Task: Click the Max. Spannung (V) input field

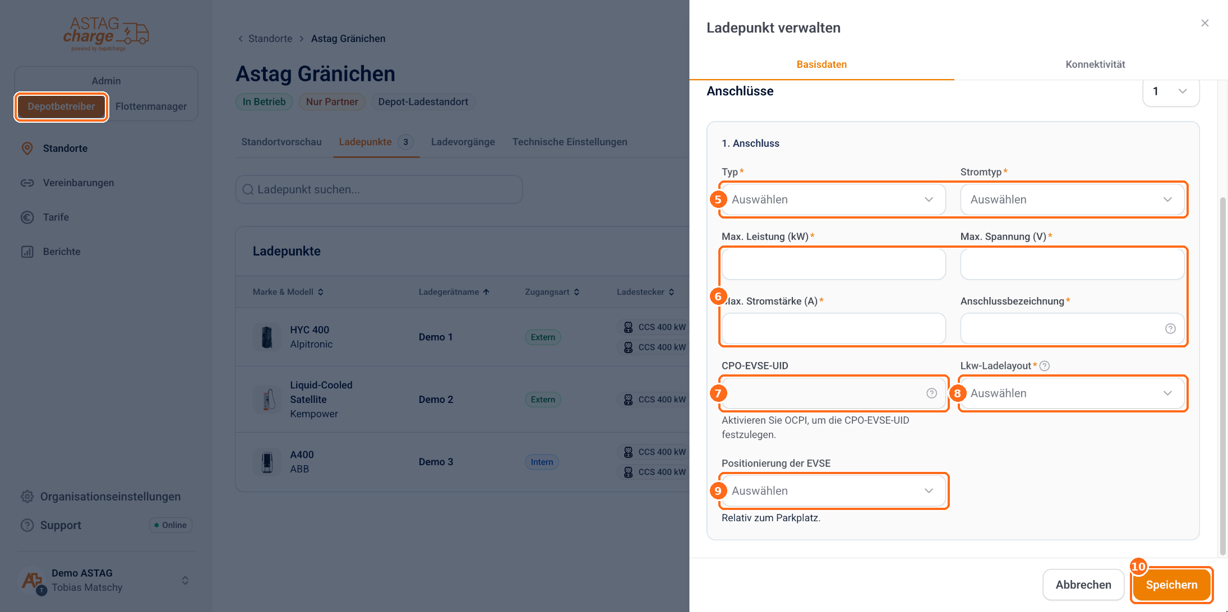Action: [1072, 264]
